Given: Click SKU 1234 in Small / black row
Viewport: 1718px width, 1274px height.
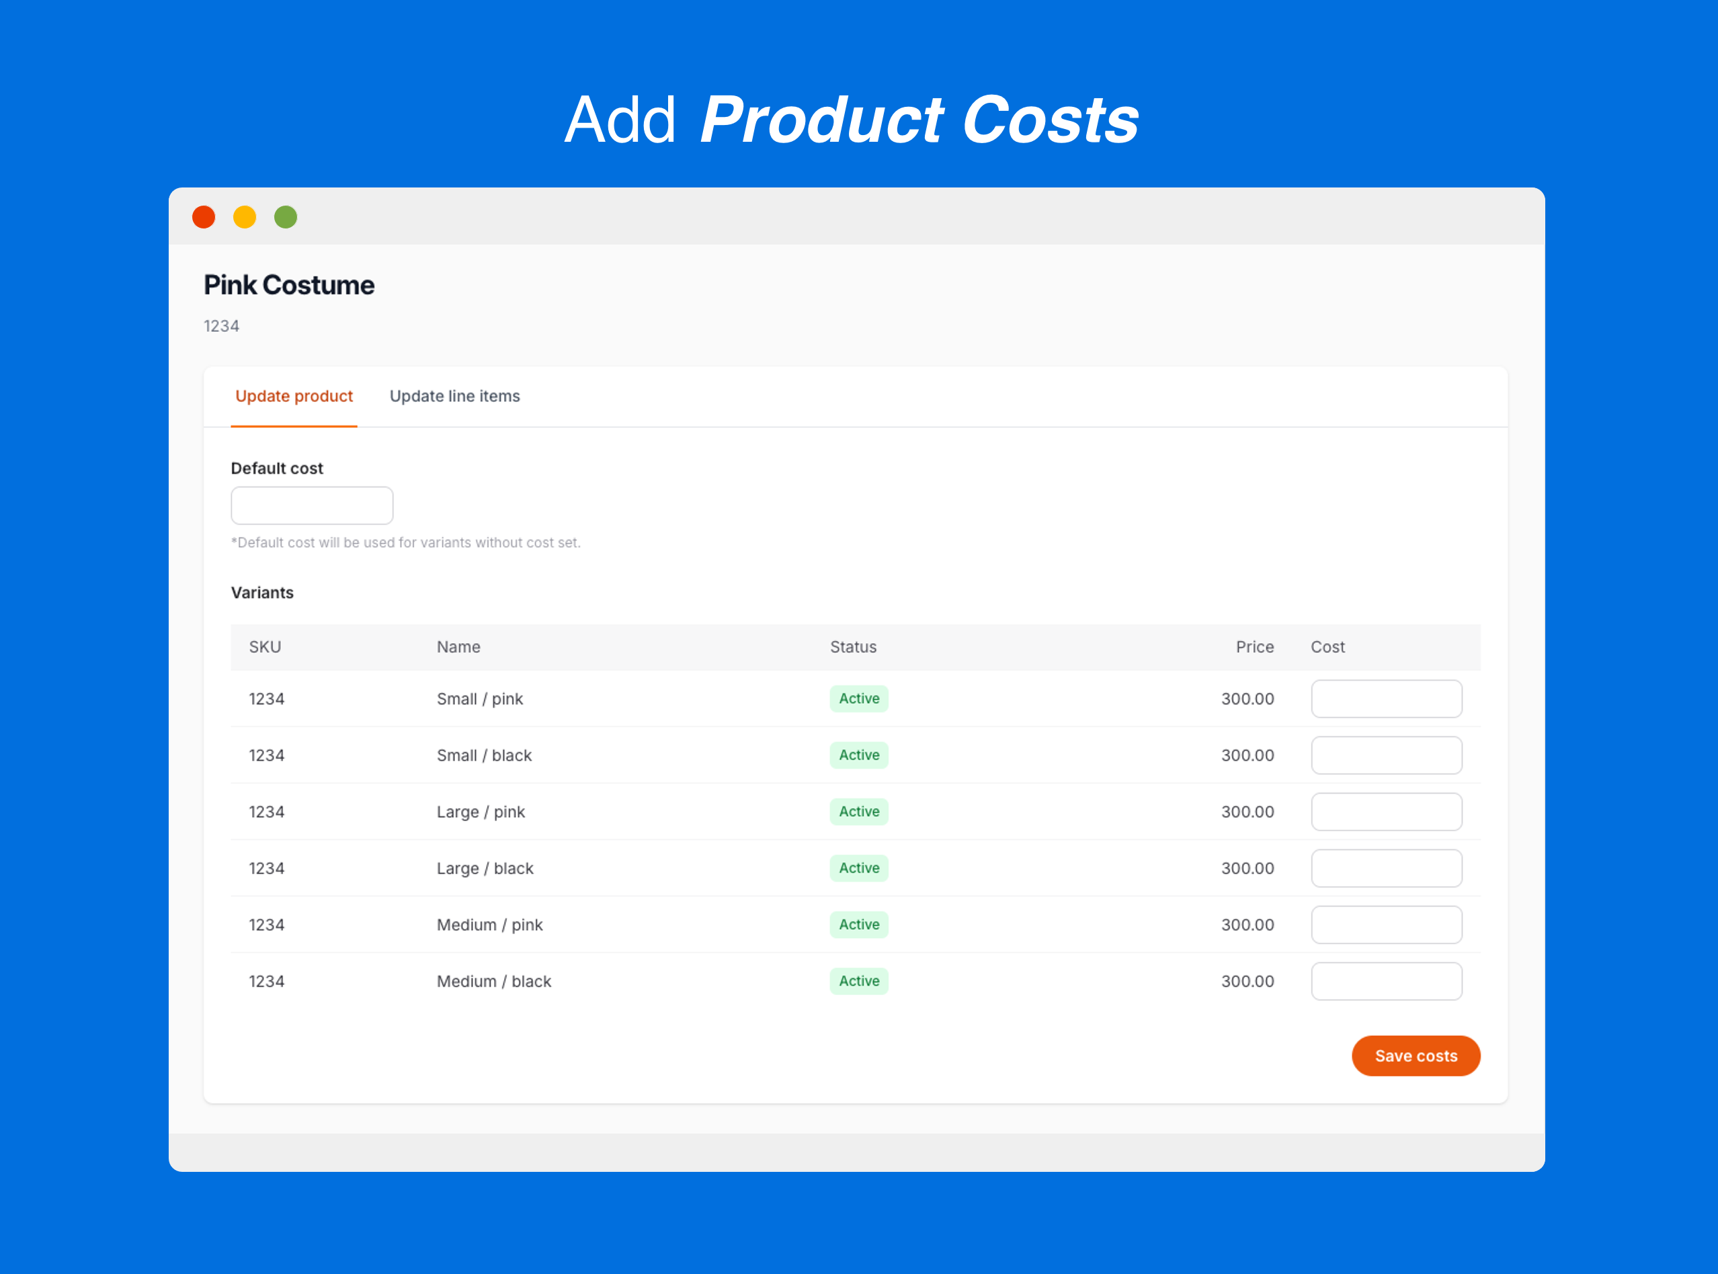Looking at the screenshot, I should pos(266,755).
